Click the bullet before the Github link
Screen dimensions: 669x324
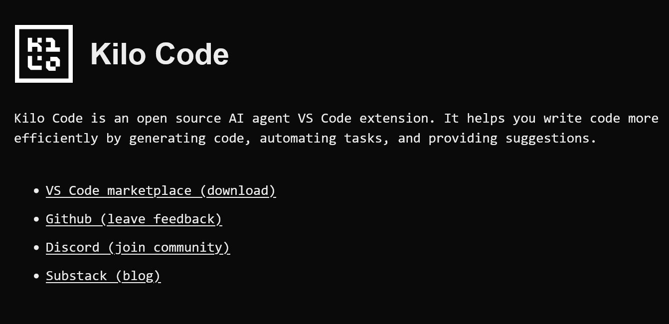(36, 219)
